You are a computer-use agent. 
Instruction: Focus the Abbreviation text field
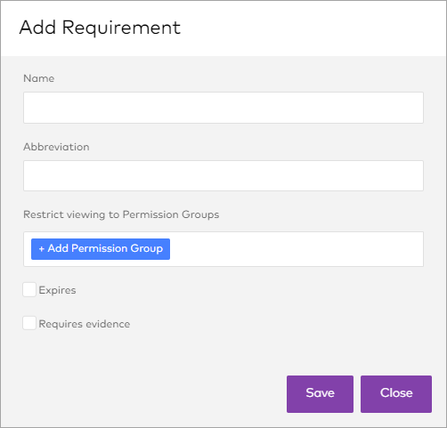[x=223, y=176]
